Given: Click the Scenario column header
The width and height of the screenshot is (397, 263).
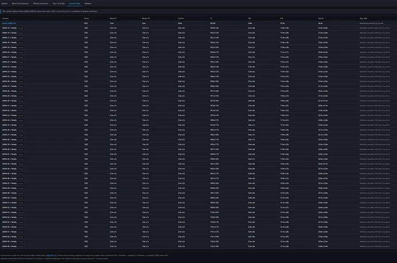Looking at the screenshot, I should click(5, 18).
